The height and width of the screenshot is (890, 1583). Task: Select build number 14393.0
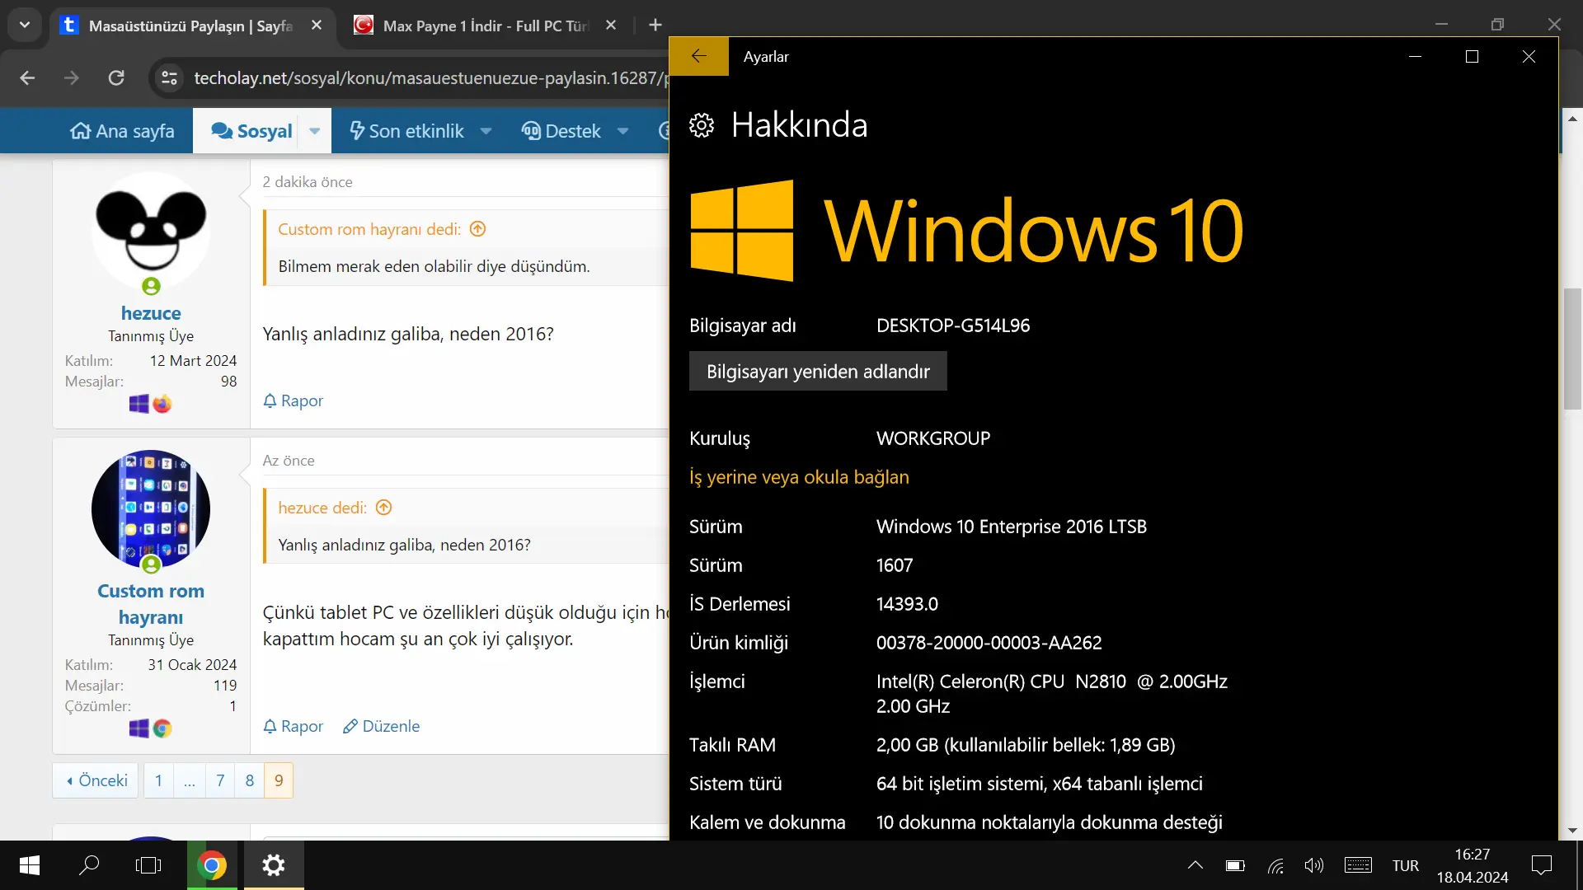[907, 604]
